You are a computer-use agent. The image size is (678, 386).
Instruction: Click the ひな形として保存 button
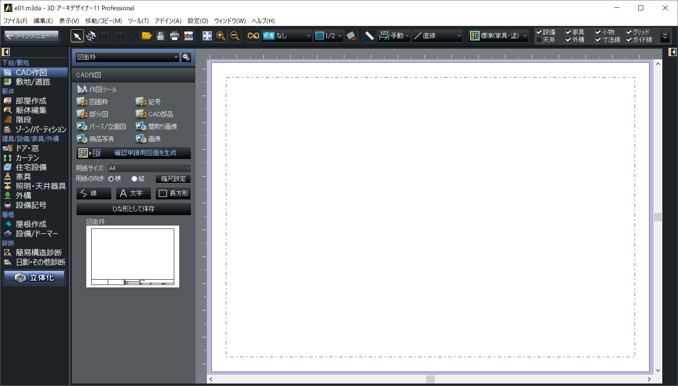pyautogui.click(x=133, y=209)
